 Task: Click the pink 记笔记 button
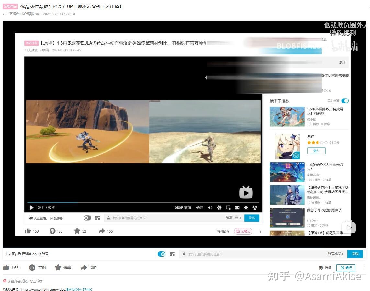pos(243,231)
